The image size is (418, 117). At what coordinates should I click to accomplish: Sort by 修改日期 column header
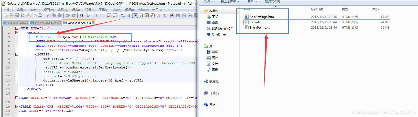coord(317,9)
